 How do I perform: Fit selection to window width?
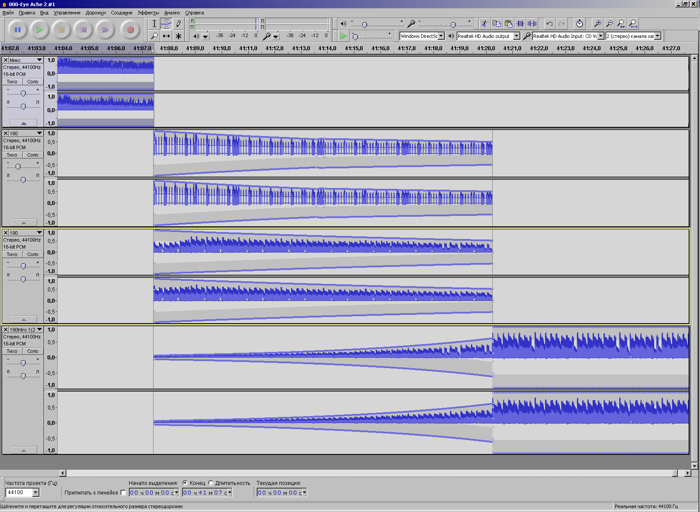tap(621, 24)
